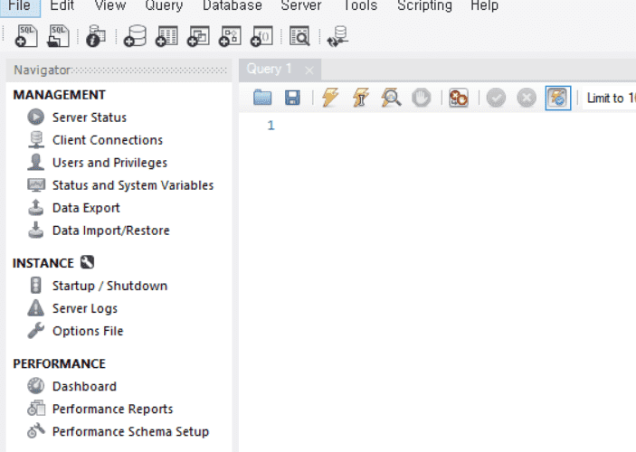Screen dimensions: 636x452
Task: Create a new schema icon
Action: pyautogui.click(x=135, y=36)
